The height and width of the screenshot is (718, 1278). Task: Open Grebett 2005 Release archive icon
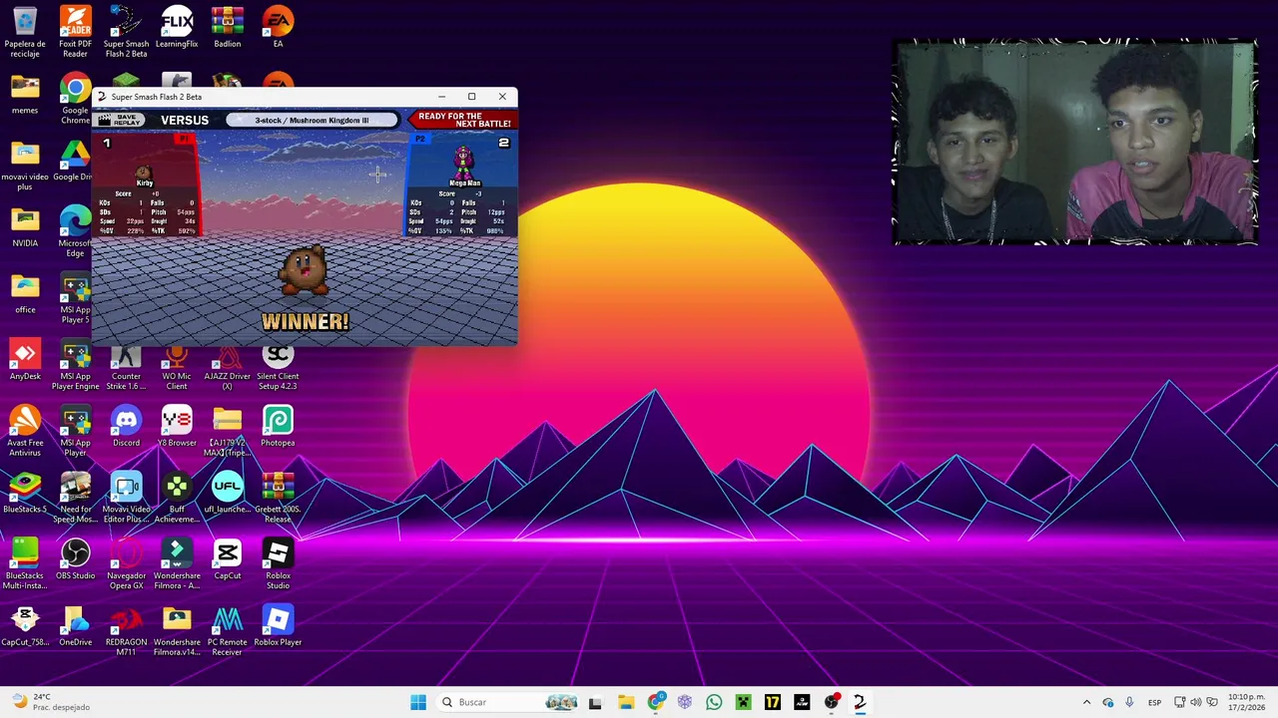[x=278, y=498]
